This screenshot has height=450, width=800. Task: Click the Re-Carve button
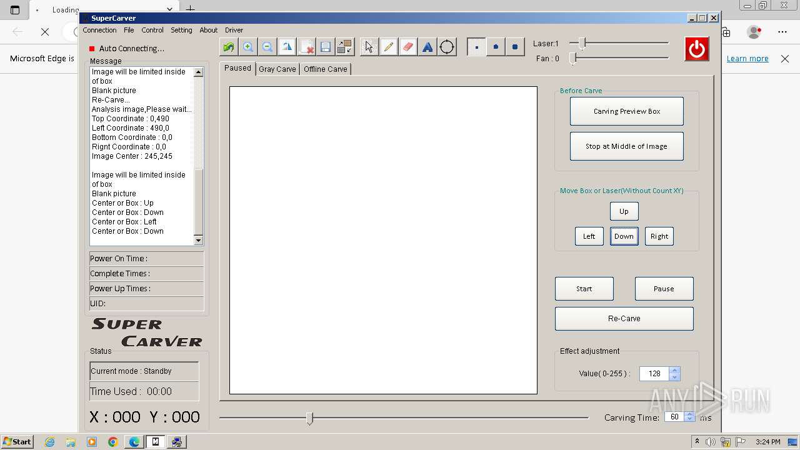pyautogui.click(x=624, y=319)
